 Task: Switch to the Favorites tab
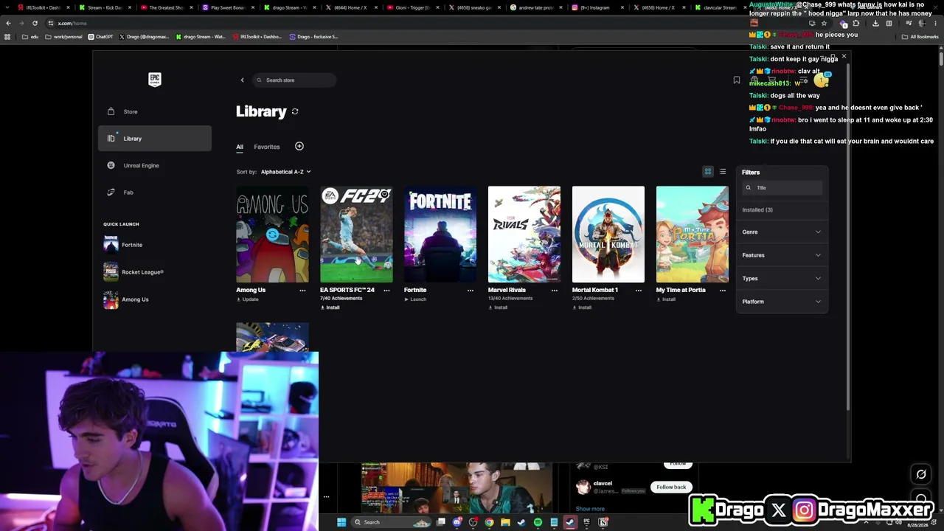pos(267,147)
